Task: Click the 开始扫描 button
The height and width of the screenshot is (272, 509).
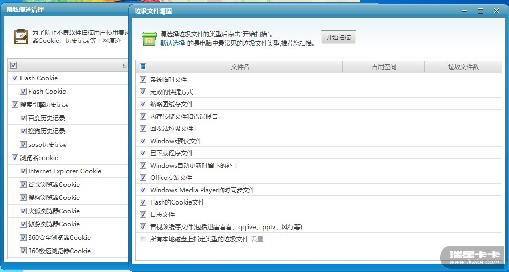Action: coord(338,37)
